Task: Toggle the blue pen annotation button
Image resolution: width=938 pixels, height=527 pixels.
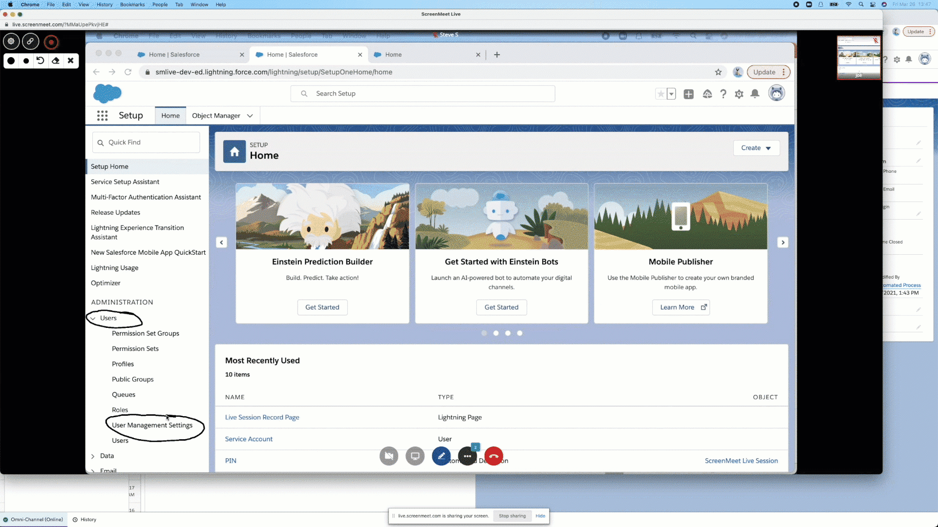Action: 441,456
